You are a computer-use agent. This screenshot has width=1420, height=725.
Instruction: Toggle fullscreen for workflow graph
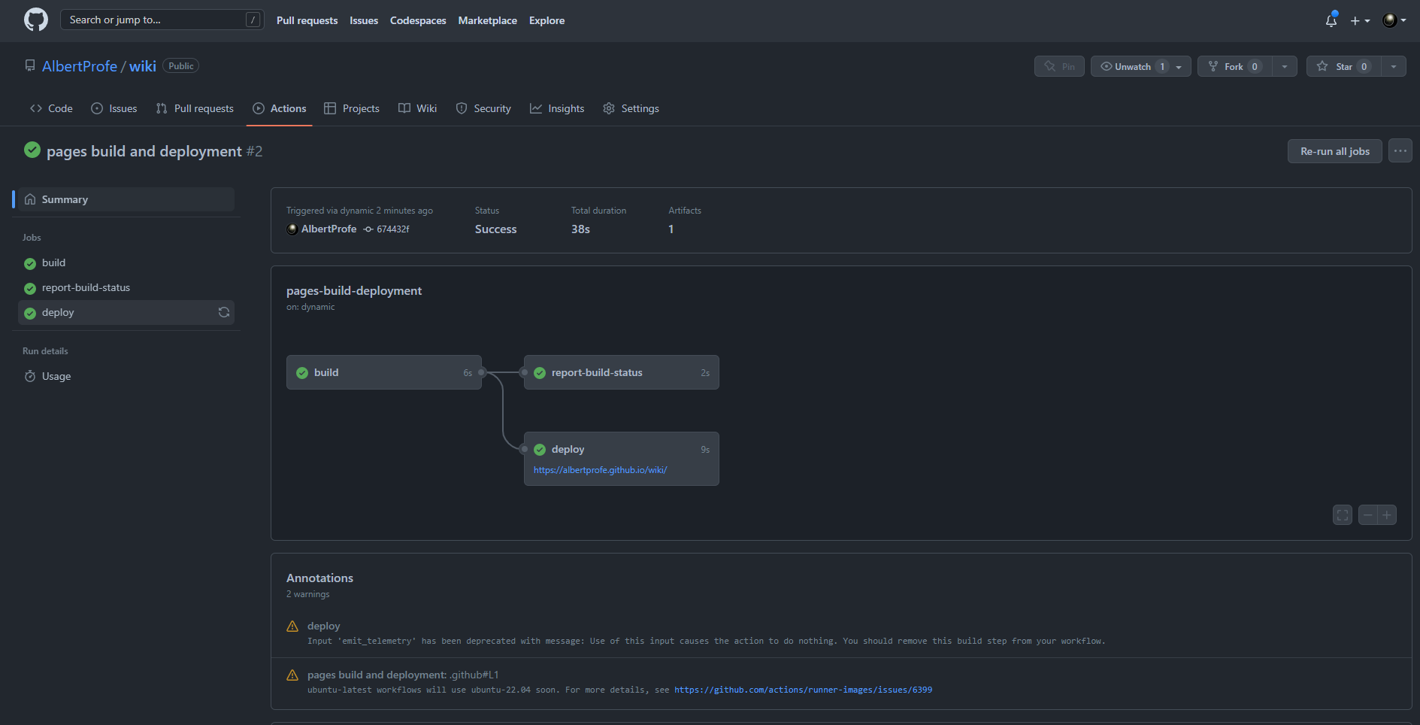1343,515
